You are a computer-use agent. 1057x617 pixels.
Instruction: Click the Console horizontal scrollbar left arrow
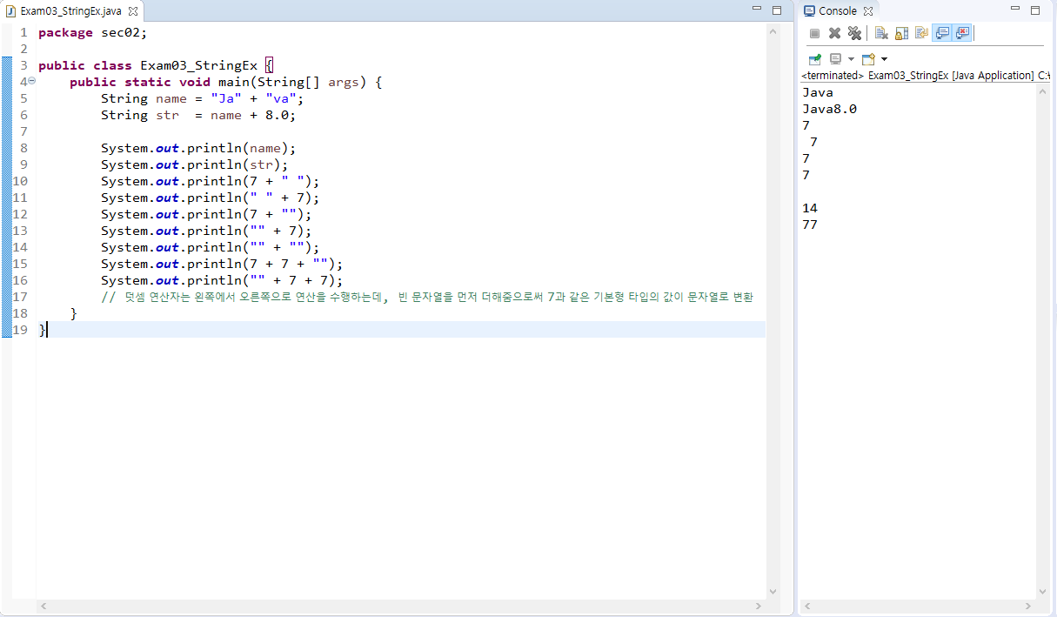[806, 605]
